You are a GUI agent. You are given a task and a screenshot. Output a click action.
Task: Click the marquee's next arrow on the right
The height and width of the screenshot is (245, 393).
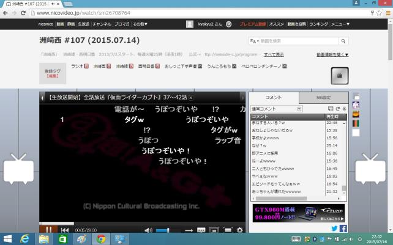(x=242, y=98)
